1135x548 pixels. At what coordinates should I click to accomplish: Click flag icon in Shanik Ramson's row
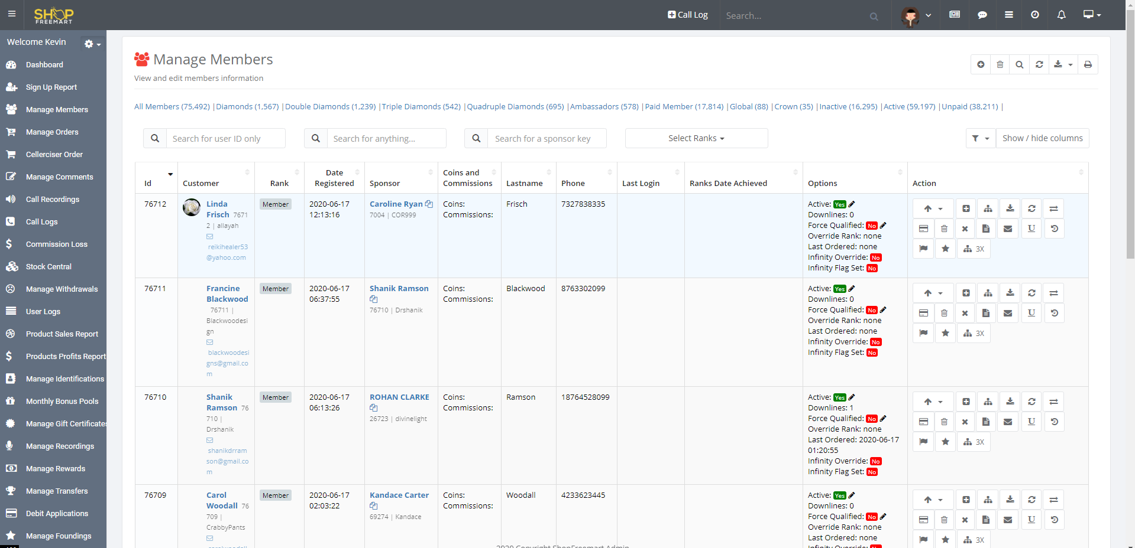[923, 442]
